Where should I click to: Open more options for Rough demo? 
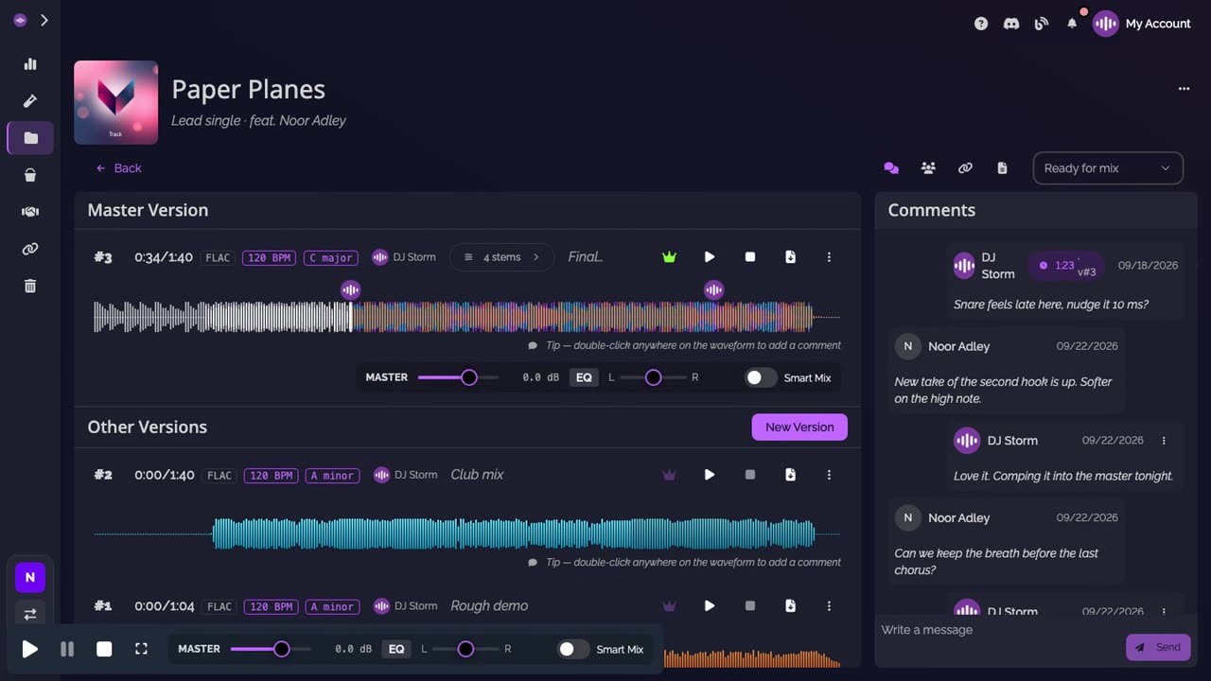point(829,606)
